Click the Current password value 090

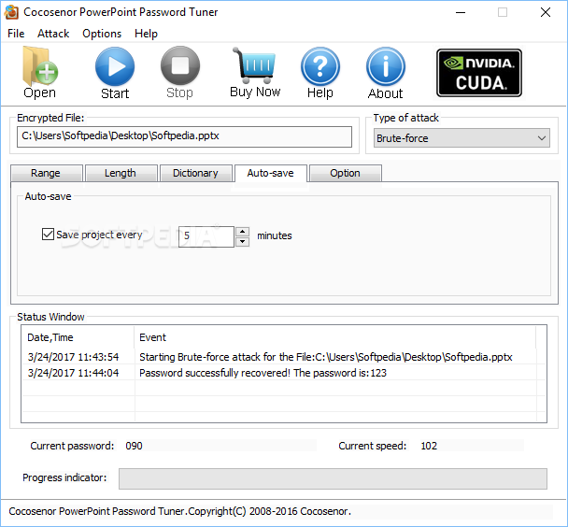coord(134,446)
